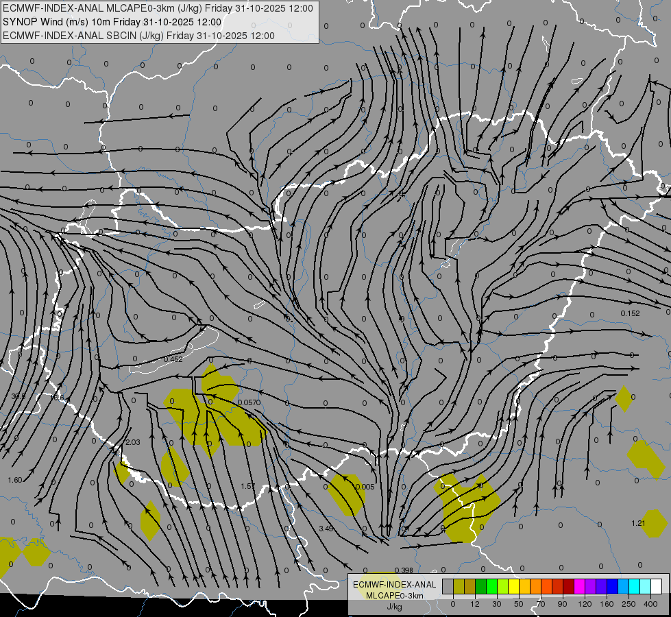Select the MLCAPE0-3km legend label

pos(395,596)
